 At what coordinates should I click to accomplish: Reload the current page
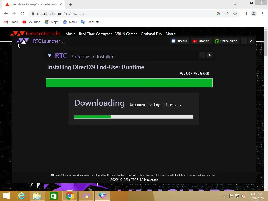pyautogui.click(x=23, y=14)
